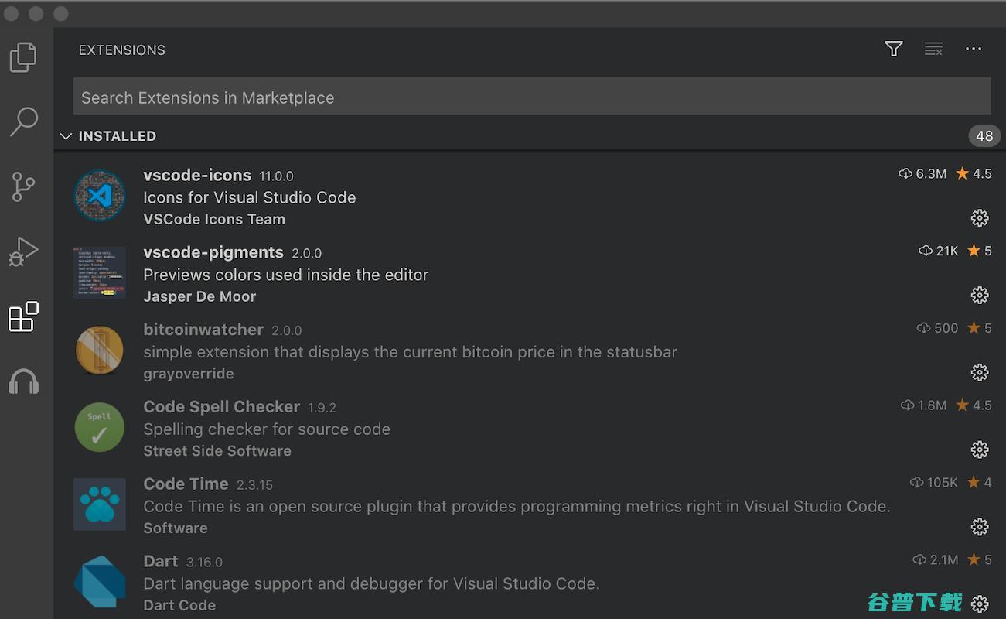Click version 11.0.0 of vscode-icons

point(277,176)
